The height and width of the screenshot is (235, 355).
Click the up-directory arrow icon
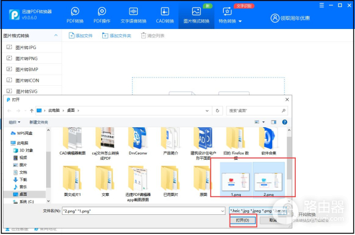coord(31,111)
